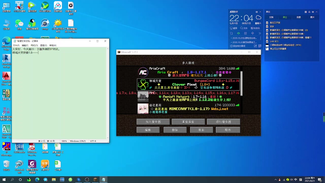Open the 帮助(H) menu in Notepad
The height and width of the screenshot is (183, 325).
click(53, 45)
